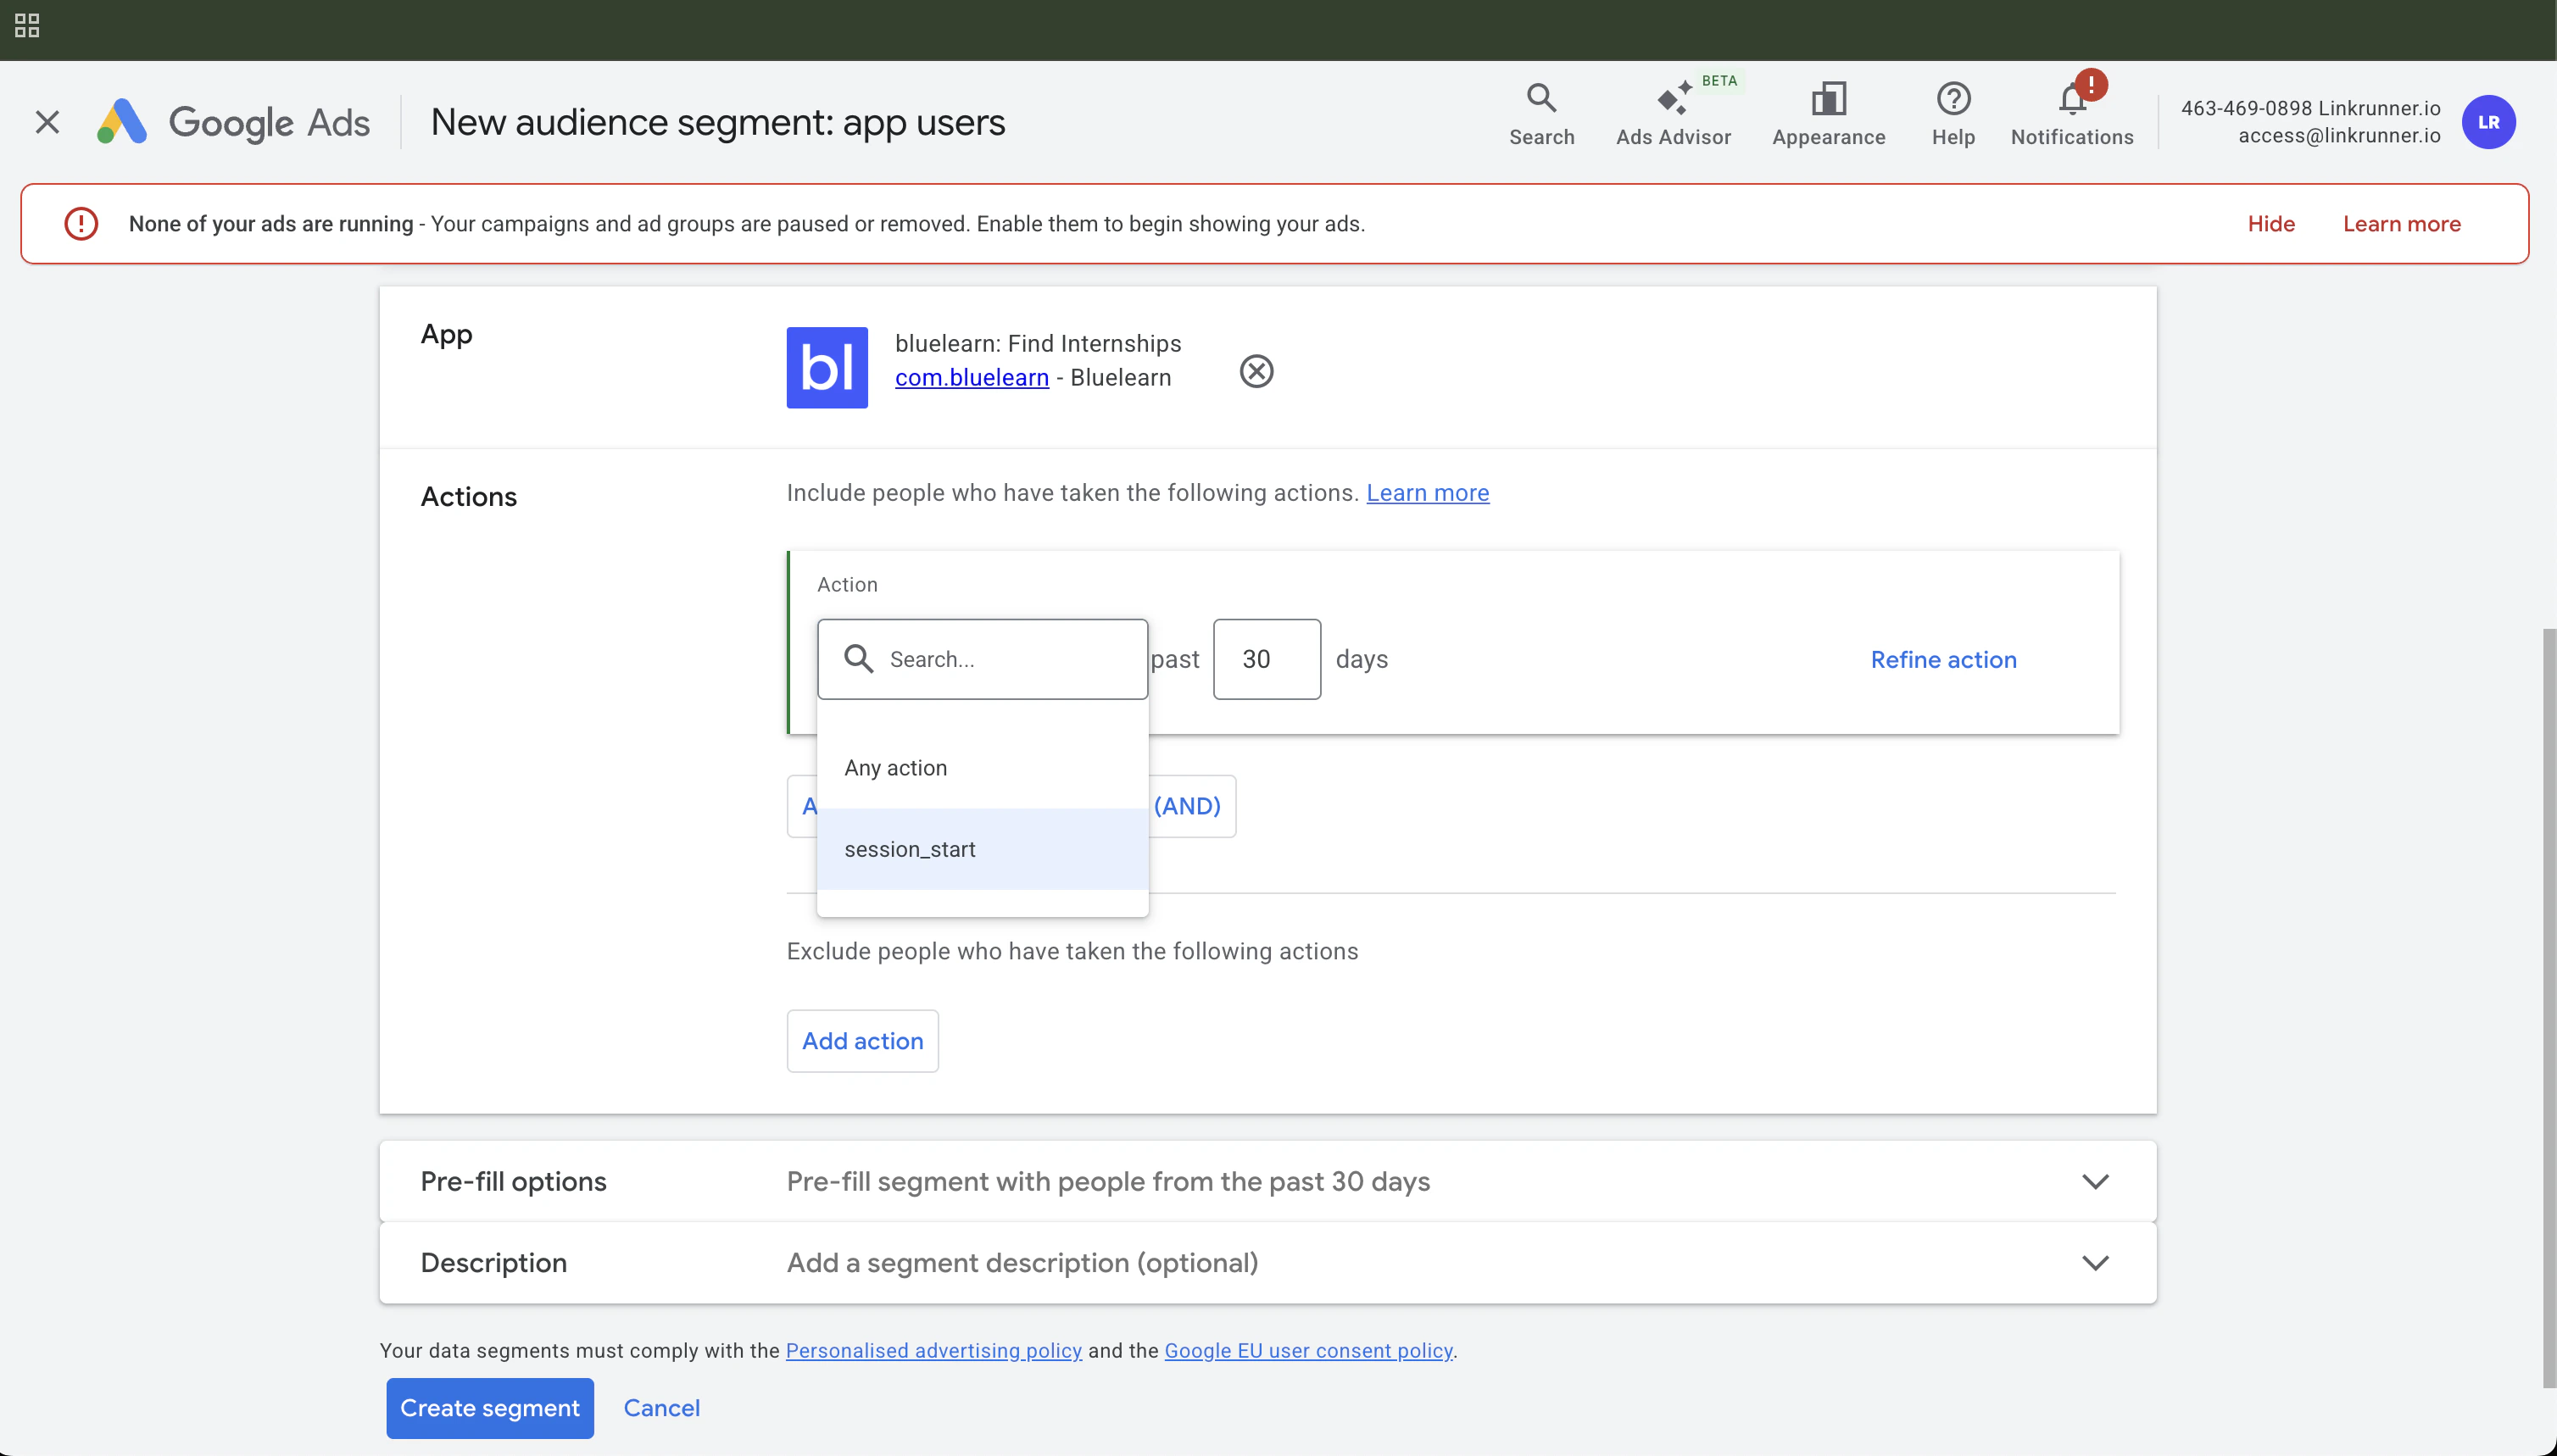Open the Personalised advertising policy link
Image resolution: width=2557 pixels, height=1456 pixels.
(933, 1351)
